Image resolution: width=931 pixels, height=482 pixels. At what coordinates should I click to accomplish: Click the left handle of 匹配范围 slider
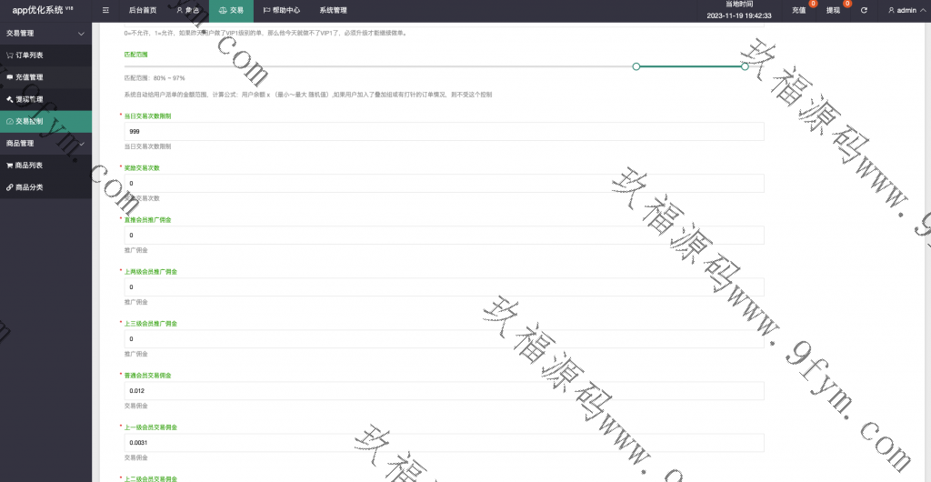pos(636,66)
